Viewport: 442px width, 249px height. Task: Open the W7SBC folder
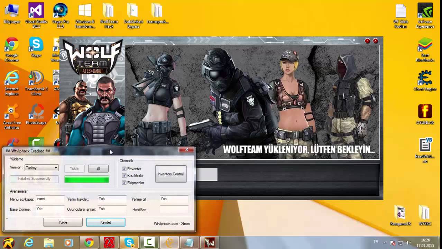tap(425, 216)
